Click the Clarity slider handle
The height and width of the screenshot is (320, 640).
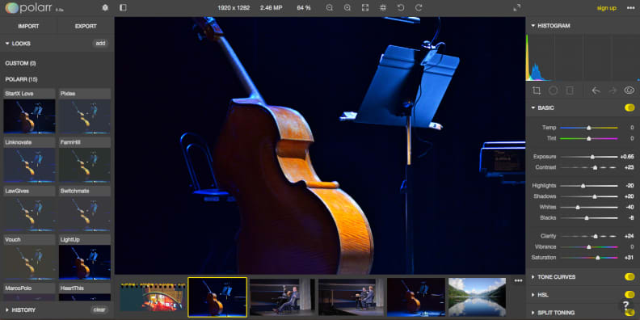tap(596, 236)
